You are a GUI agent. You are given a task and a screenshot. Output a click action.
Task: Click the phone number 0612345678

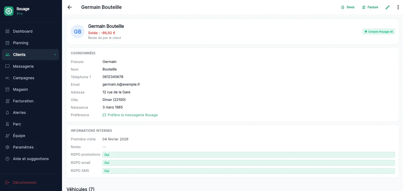[113, 77]
